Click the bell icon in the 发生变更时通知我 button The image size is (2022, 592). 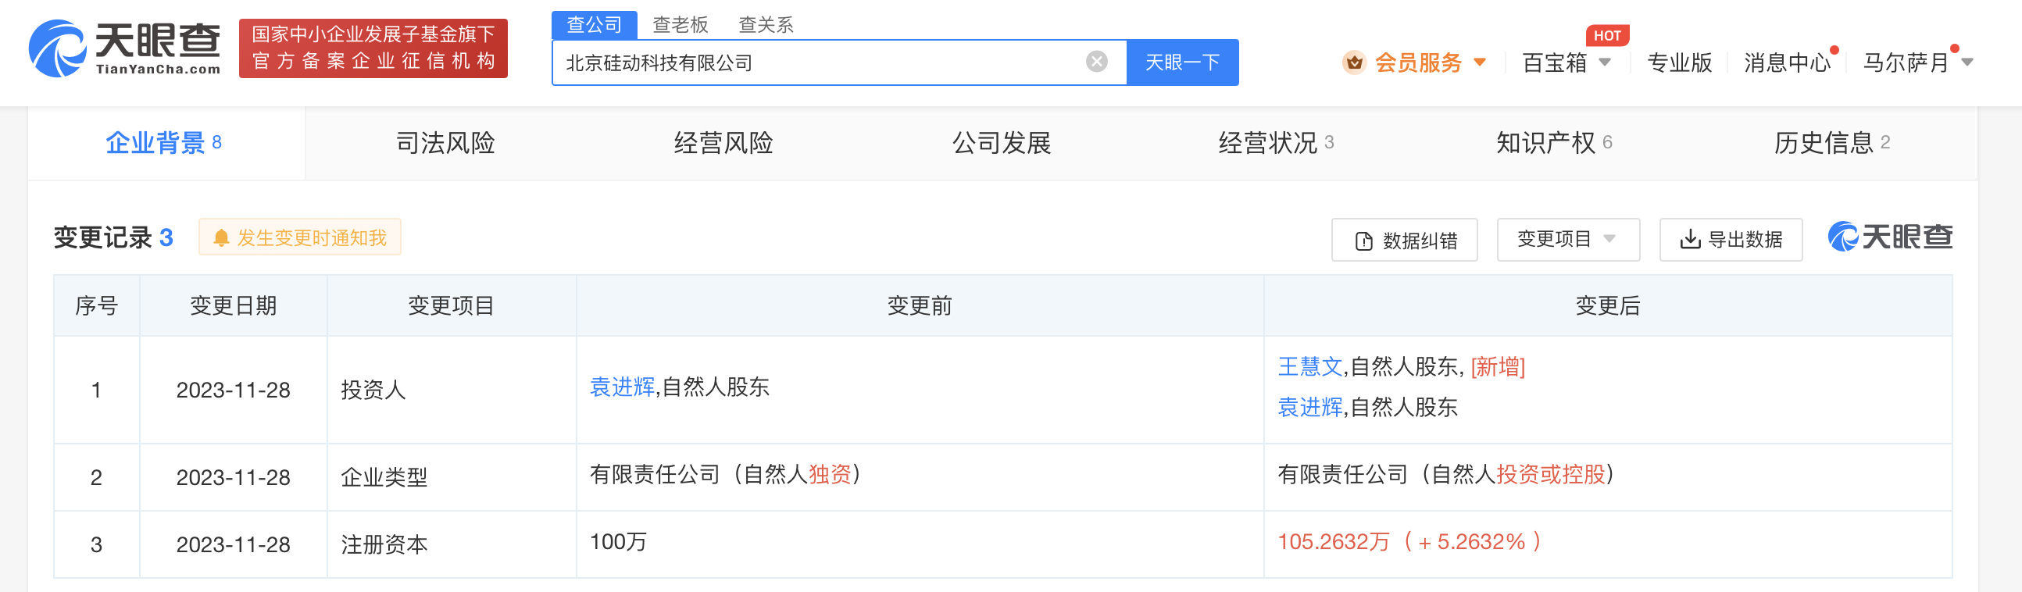(x=221, y=238)
